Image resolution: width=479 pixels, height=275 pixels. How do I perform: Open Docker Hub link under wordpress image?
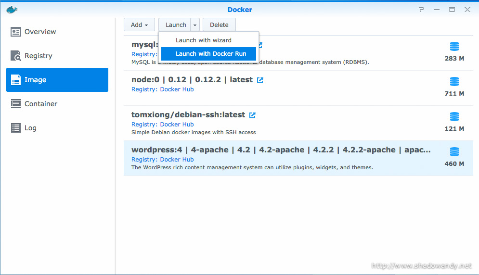[177, 160]
